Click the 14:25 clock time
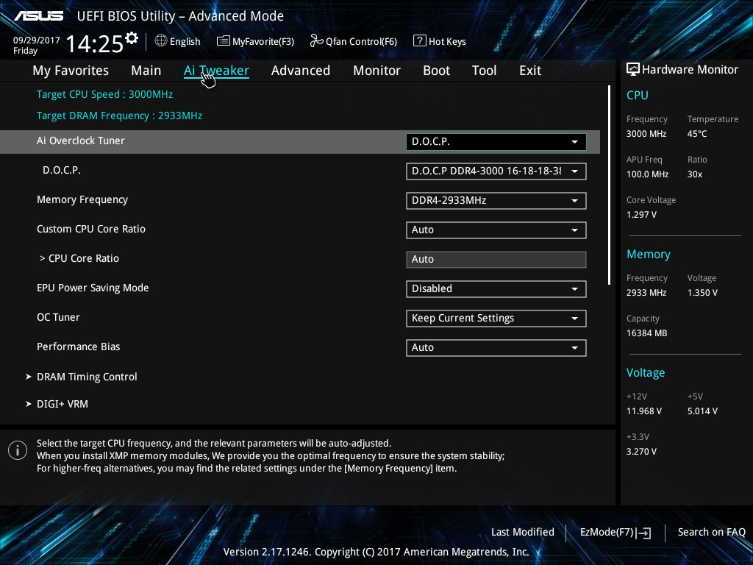Image resolution: width=753 pixels, height=565 pixels. [x=95, y=44]
